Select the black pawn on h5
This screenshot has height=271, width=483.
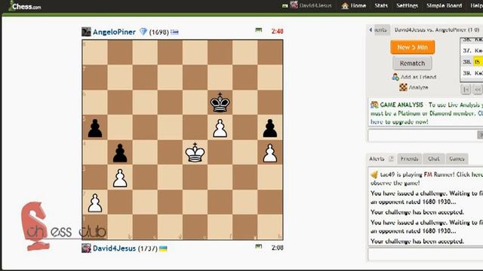[270, 128]
